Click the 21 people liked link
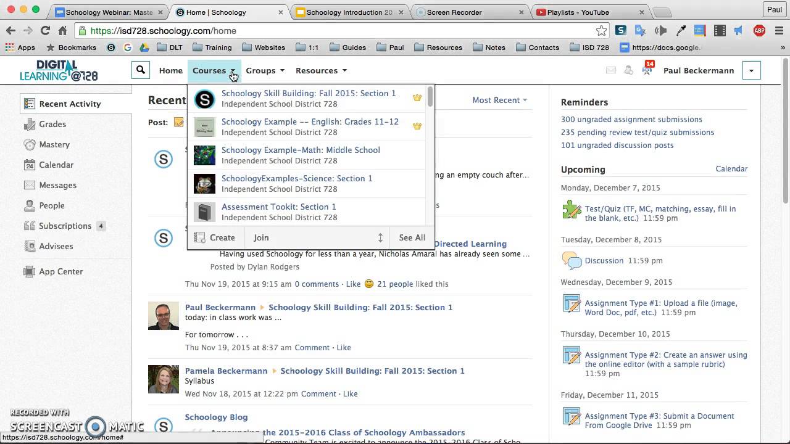 point(395,284)
